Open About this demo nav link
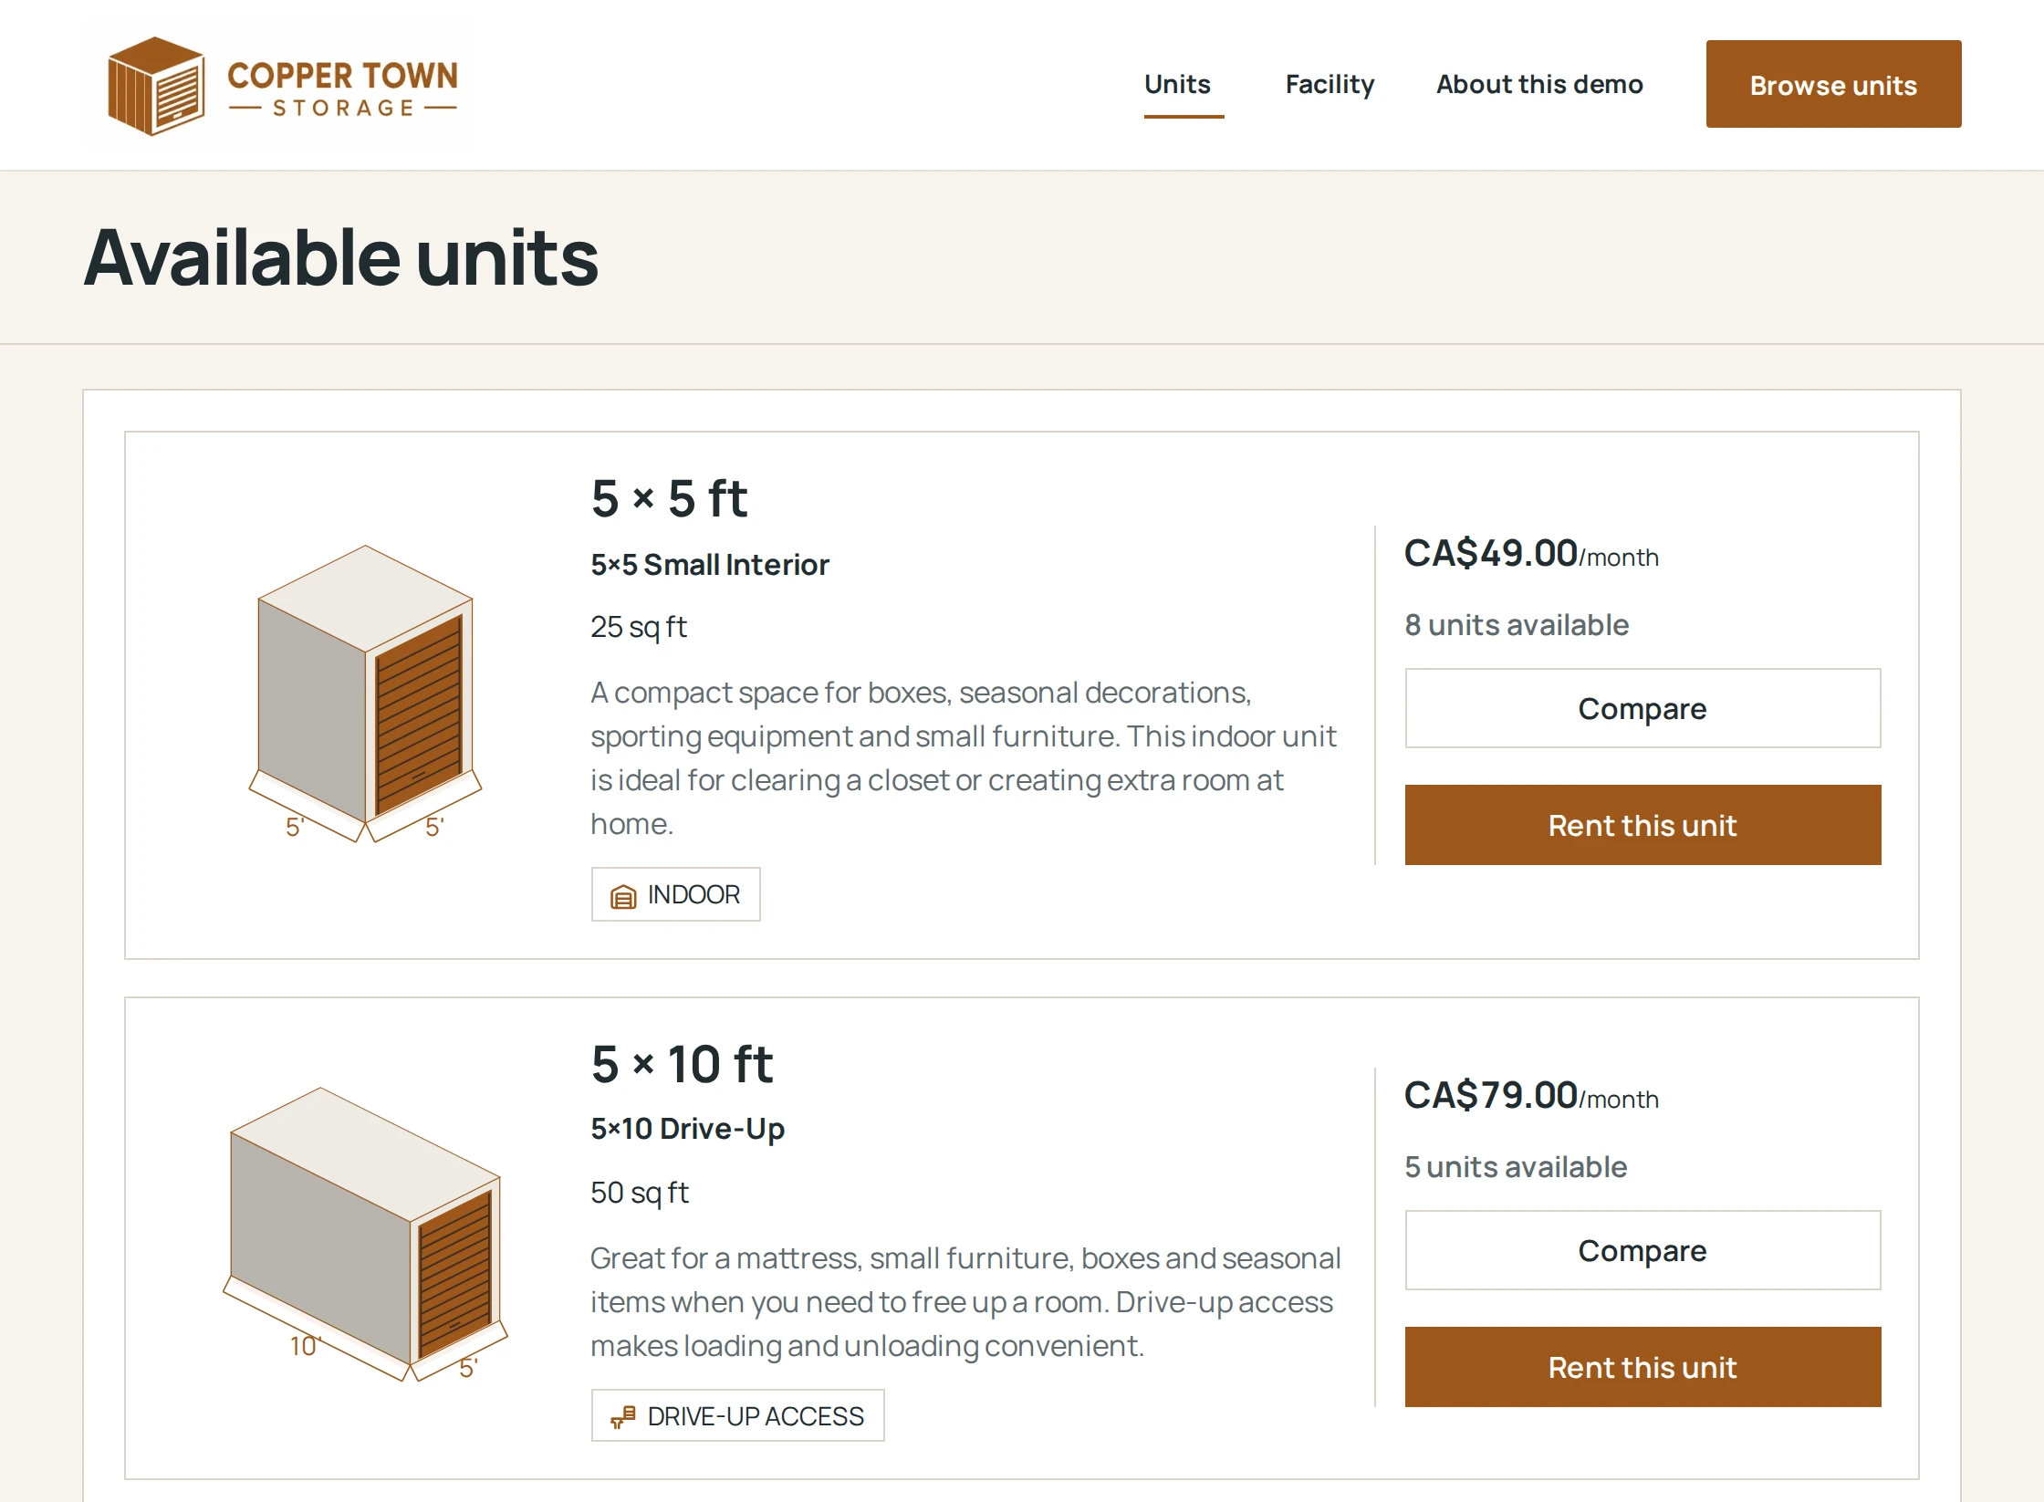 tap(1539, 84)
